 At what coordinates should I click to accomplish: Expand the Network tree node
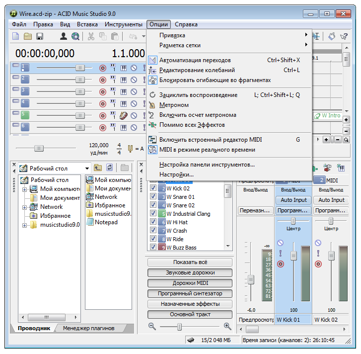pos(24,207)
